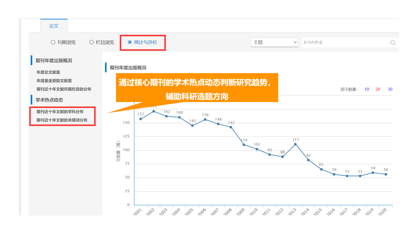Open 期刊近十年文献的学科分布 link
Image resolution: width=417 pixels, height=234 pixels.
pyautogui.click(x=60, y=112)
